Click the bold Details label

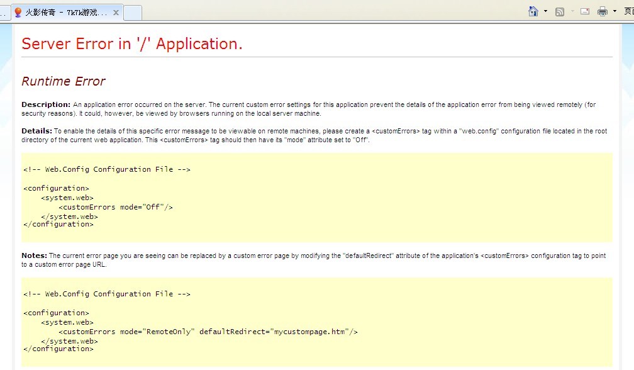[x=36, y=131]
